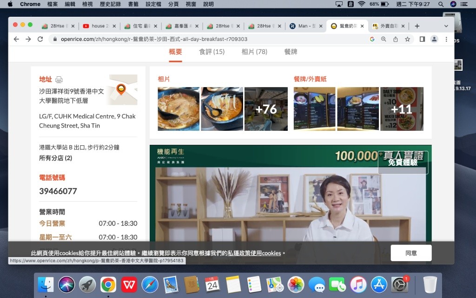The width and height of the screenshot is (476, 298).
Task: Switch to the Man tab
Action: pyautogui.click(x=306, y=26)
